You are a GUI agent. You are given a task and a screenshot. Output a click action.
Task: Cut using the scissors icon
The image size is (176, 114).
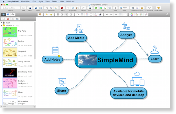pyautogui.click(x=68, y=8)
